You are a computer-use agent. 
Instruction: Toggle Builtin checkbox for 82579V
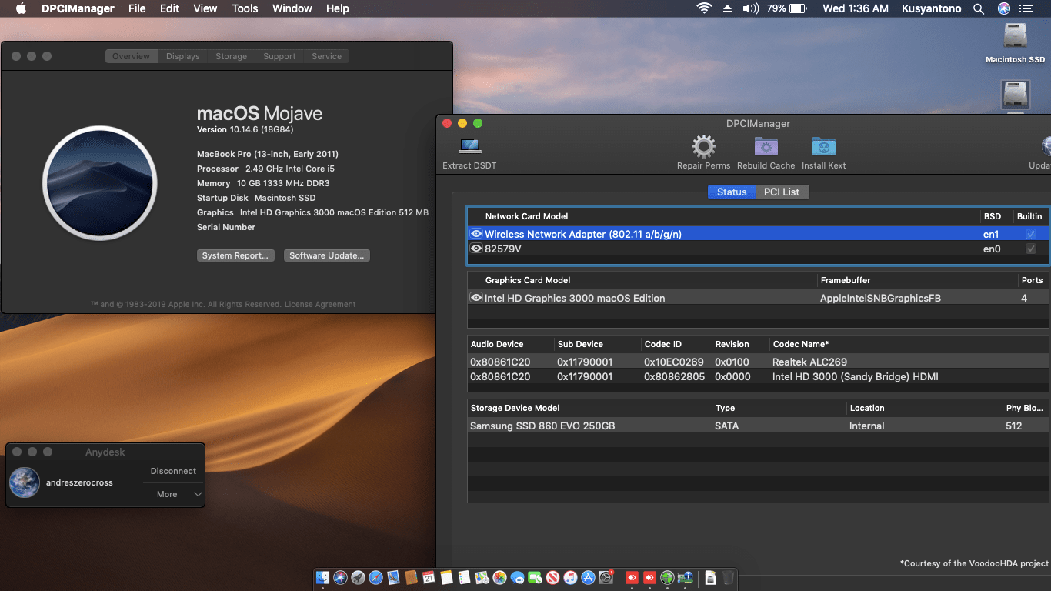1031,249
